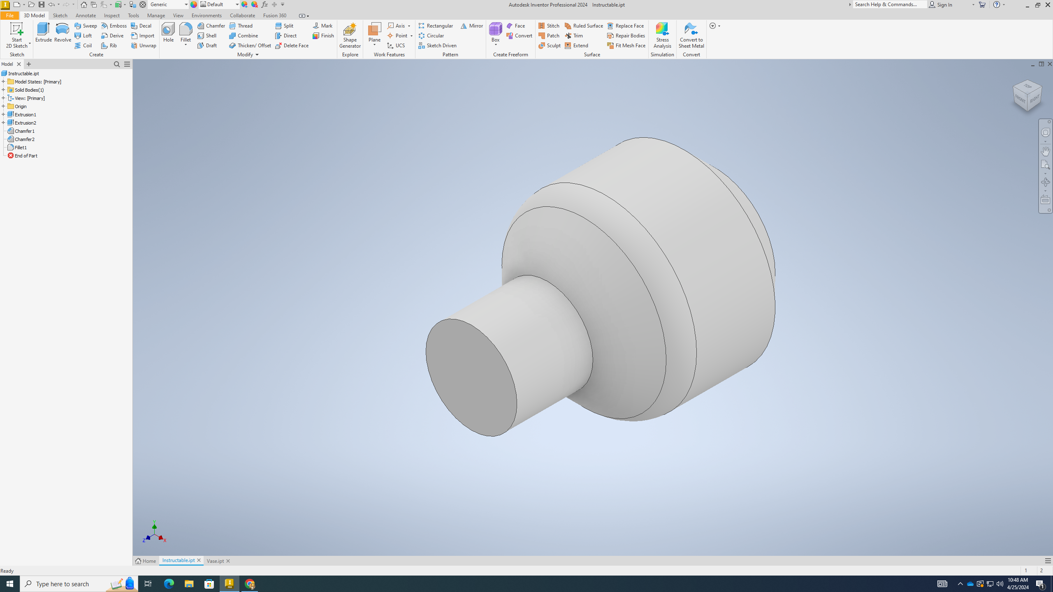Open the Pan tool in navigation bar
Image resolution: width=1053 pixels, height=592 pixels.
[x=1045, y=151]
